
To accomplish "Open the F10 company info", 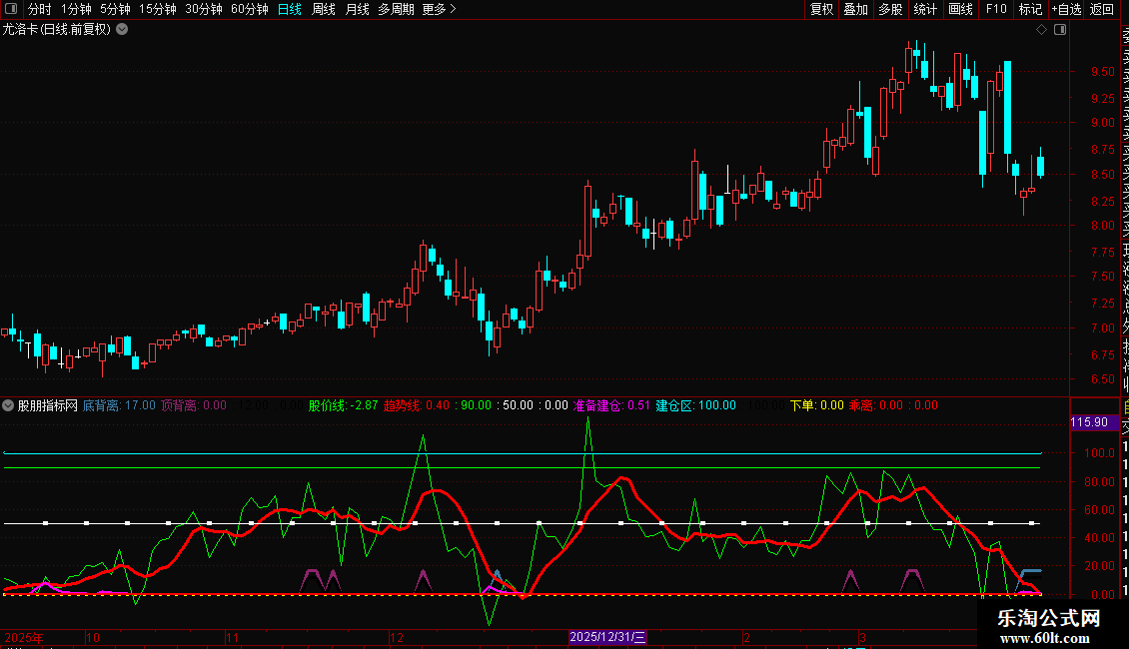I will coord(996,9).
